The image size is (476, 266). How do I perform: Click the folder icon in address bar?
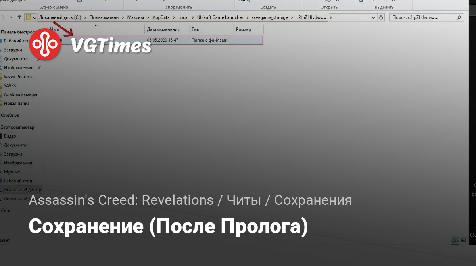coord(29,17)
